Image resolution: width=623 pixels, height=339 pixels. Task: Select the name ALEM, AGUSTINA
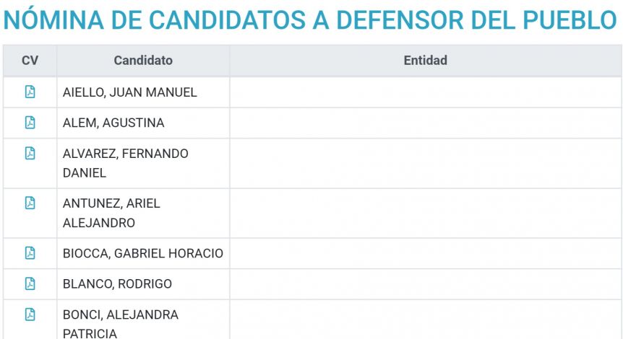pos(113,123)
